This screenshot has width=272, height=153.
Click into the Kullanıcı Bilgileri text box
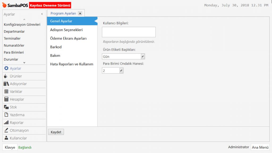point(129,32)
